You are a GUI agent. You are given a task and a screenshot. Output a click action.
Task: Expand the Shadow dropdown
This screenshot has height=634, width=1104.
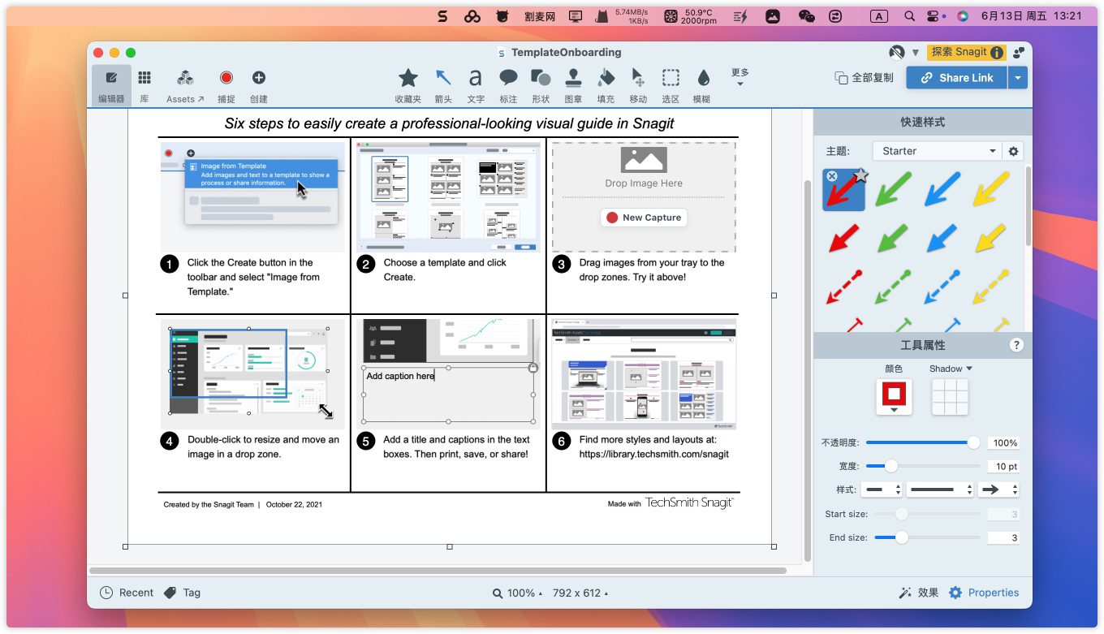951,369
